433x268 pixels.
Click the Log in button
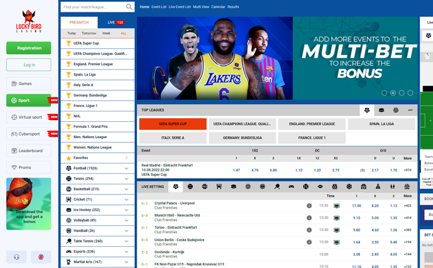(x=28, y=65)
